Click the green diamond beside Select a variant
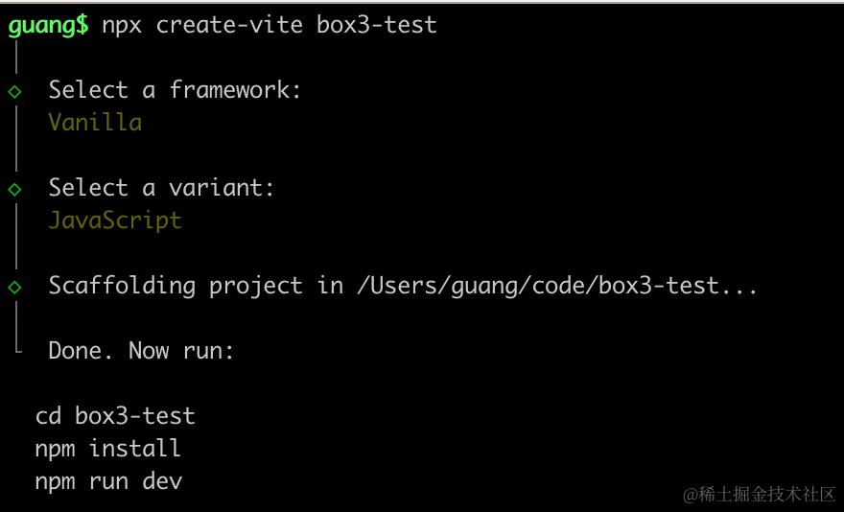 (14, 190)
